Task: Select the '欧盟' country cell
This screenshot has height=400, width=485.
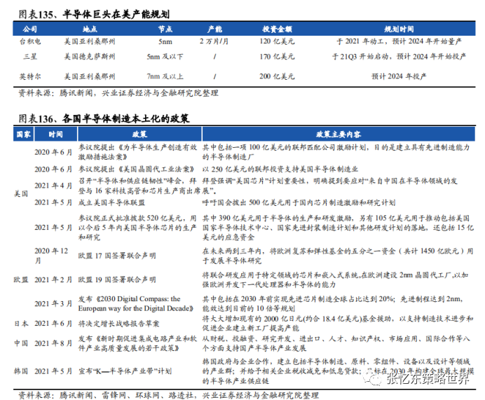Action: click(21, 280)
